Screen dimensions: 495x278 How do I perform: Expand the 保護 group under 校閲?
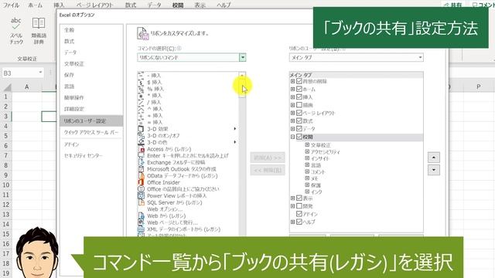coord(307,185)
